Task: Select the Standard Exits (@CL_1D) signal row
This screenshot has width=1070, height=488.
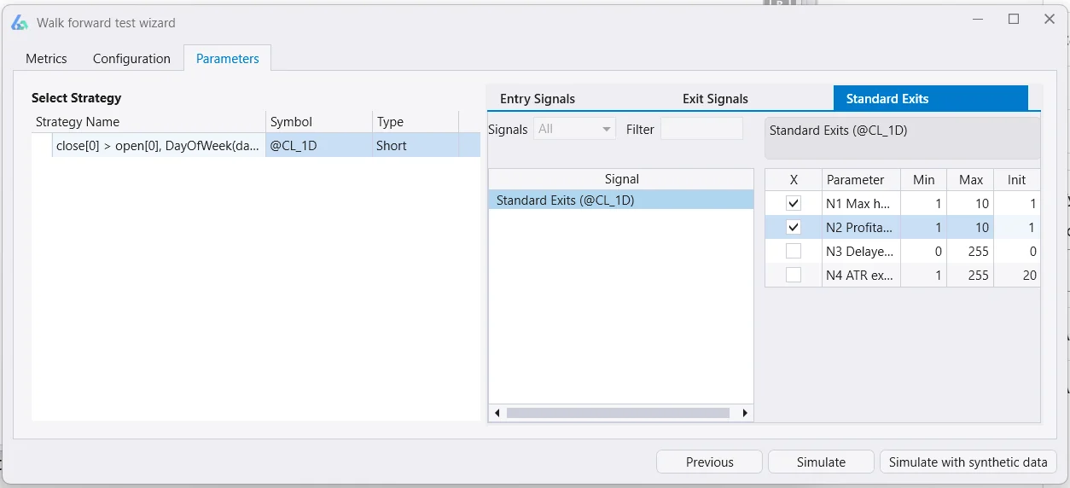Action: [621, 200]
